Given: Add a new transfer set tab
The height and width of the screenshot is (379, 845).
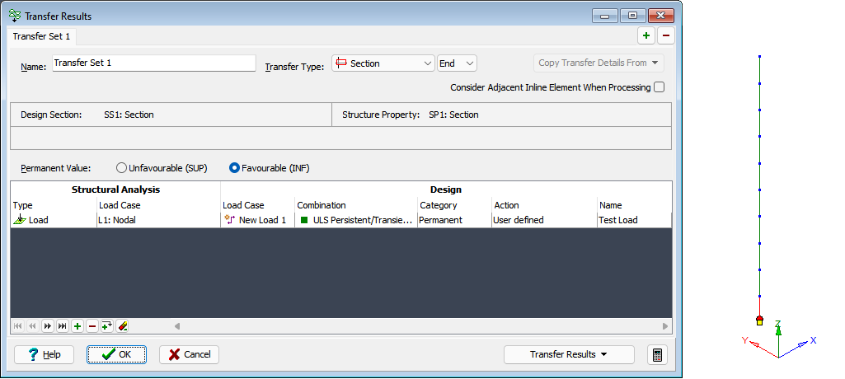Looking at the screenshot, I should click(x=646, y=36).
